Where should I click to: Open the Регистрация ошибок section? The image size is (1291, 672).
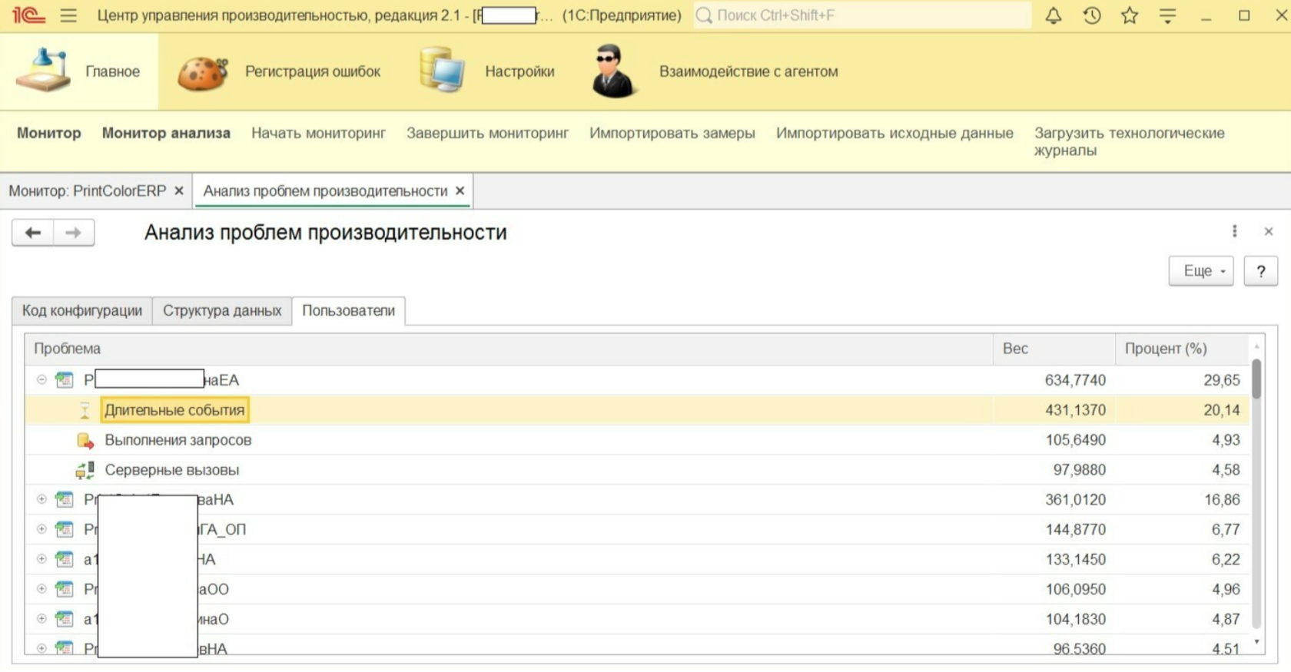pos(313,71)
